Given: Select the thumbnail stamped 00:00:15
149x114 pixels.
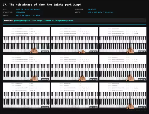Looking at the screenshot, I should coord(74,40).
